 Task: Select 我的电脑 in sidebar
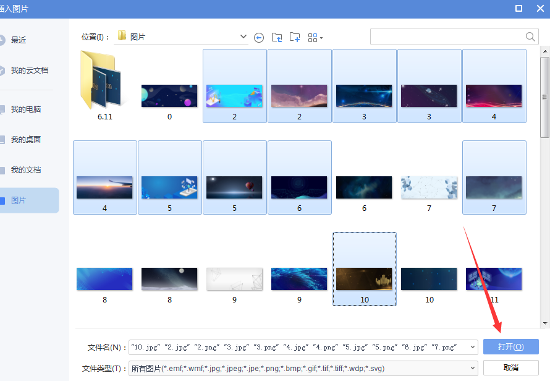tap(25, 109)
